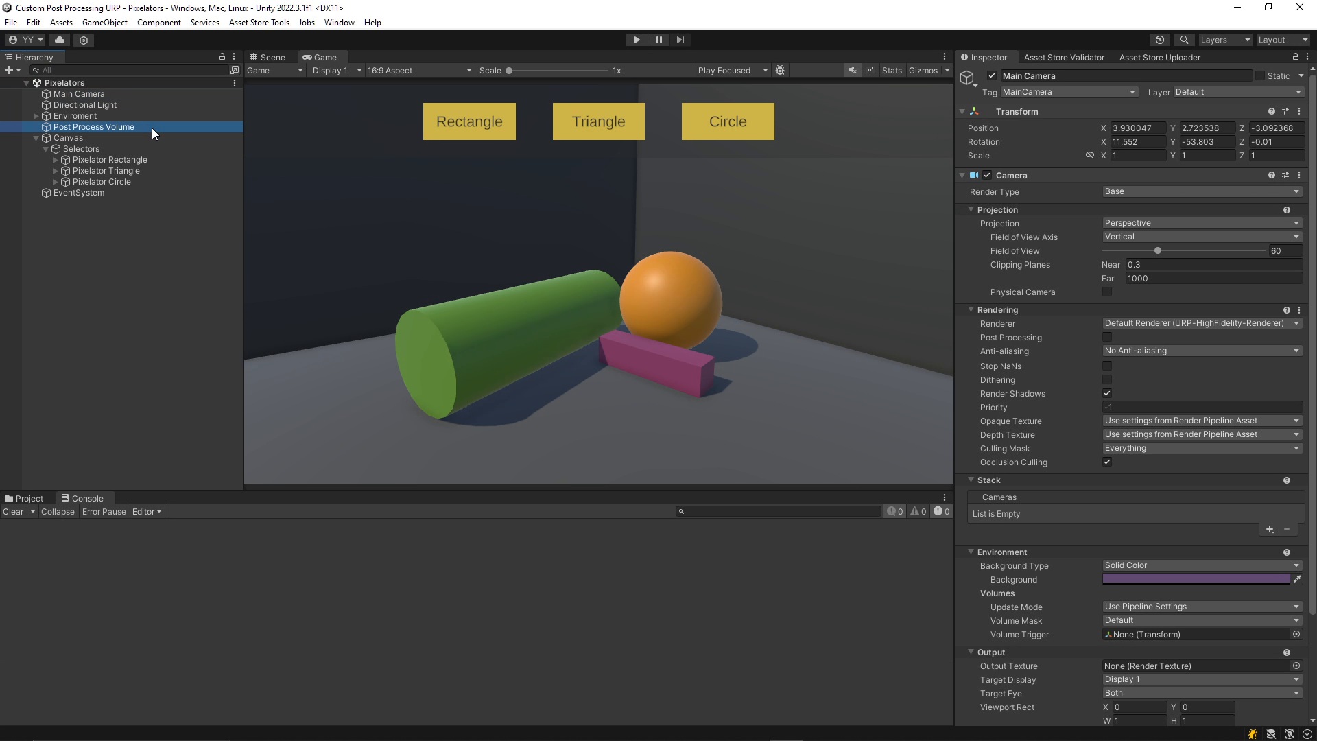Mute audio in Game view

pos(852,70)
